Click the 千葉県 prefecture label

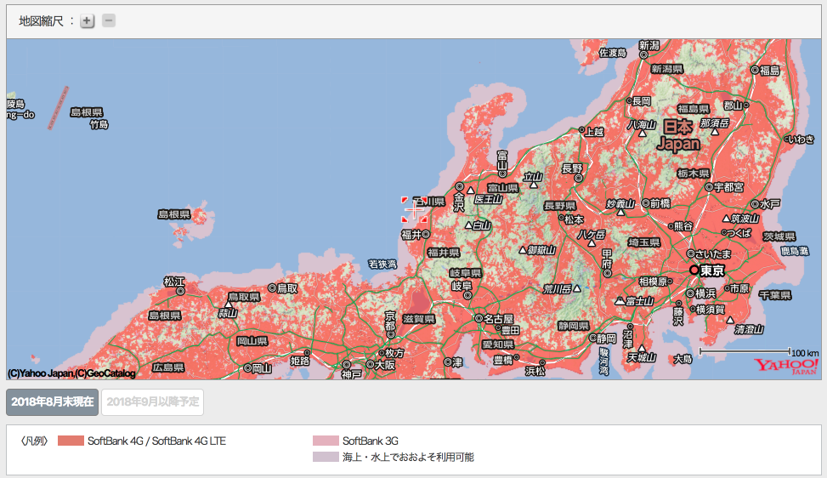pyautogui.click(x=775, y=295)
